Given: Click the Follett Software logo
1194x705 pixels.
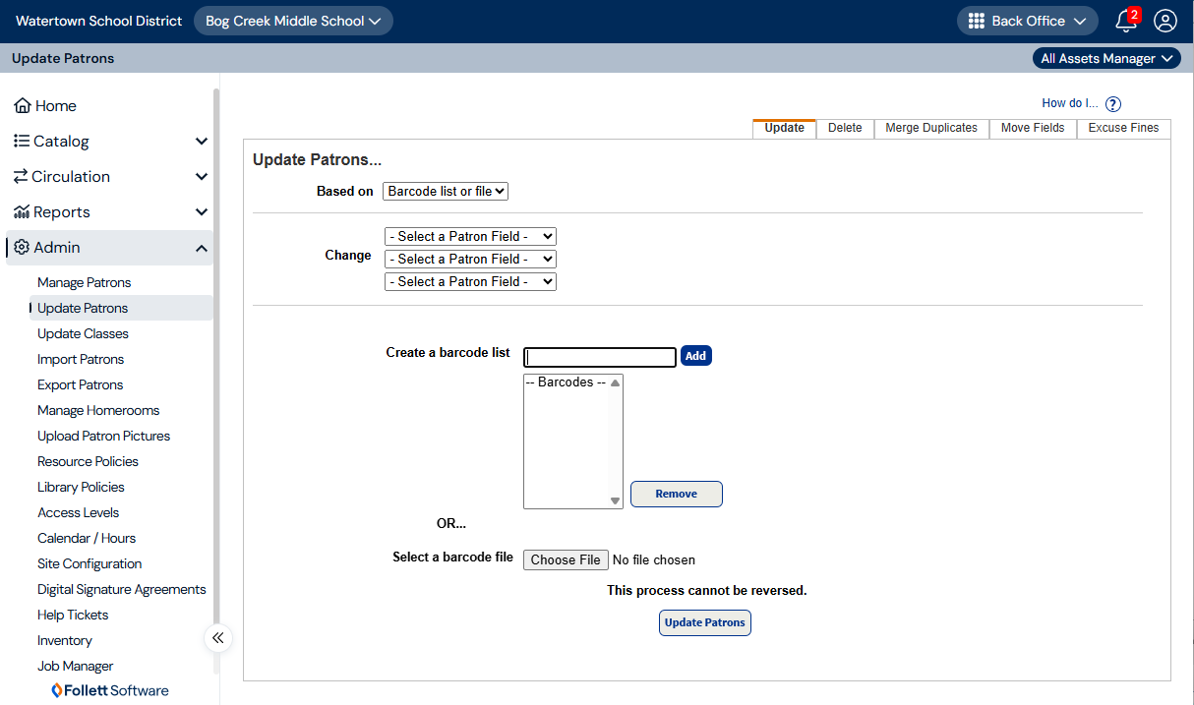Looking at the screenshot, I should click(x=109, y=689).
